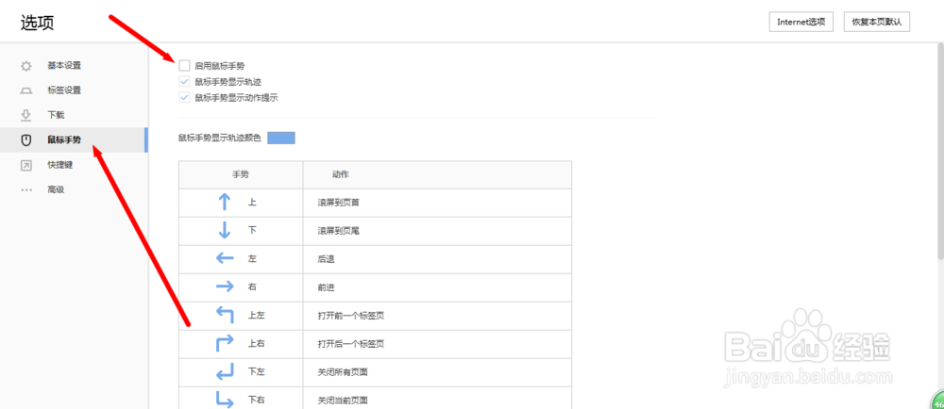Viewport: 944px width, 409px height.
Task: Click the three-dot icon beside 高级
Action: click(x=25, y=189)
